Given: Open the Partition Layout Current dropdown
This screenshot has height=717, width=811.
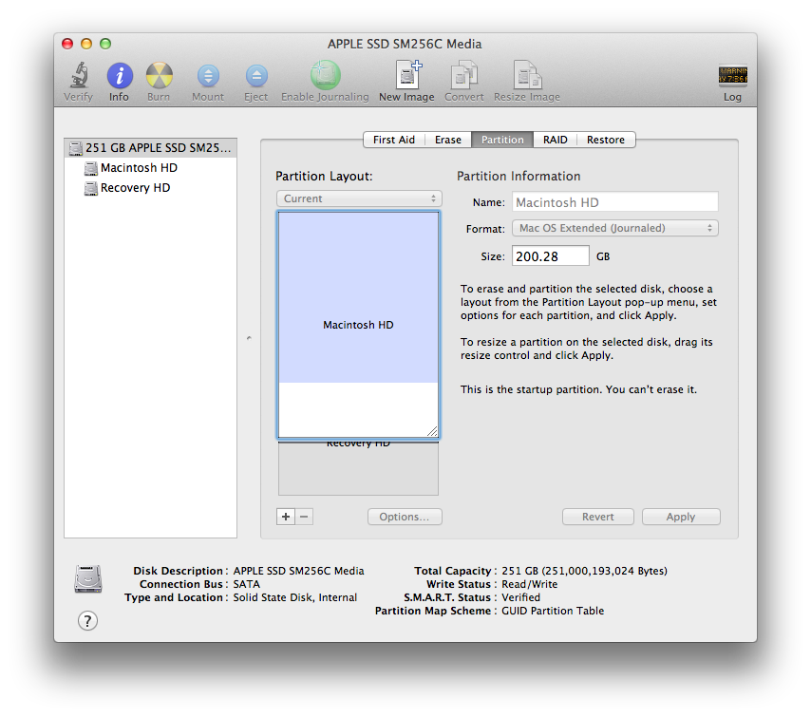Looking at the screenshot, I should click(359, 198).
